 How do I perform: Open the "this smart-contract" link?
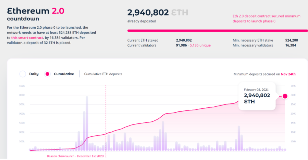point(27,37)
